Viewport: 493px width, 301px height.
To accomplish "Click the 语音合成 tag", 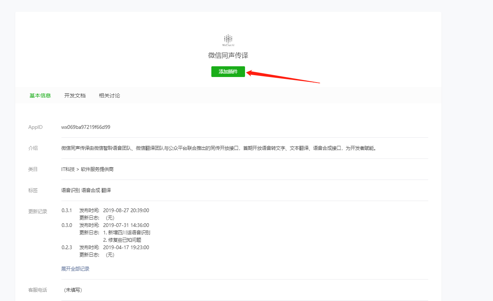I will (90, 190).
